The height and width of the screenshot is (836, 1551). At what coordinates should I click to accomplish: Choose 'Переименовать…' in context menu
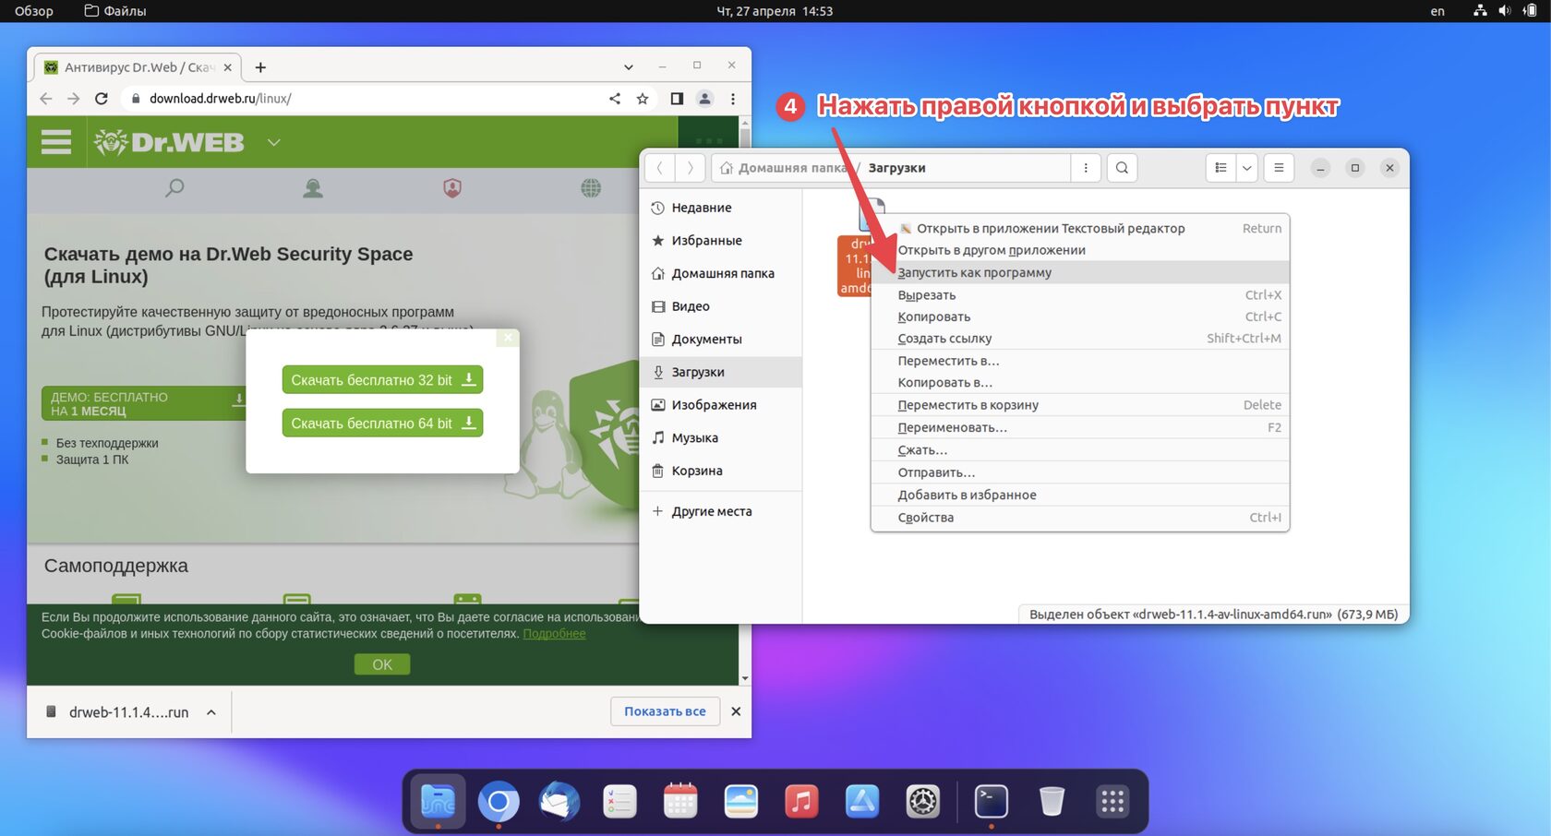(x=1080, y=427)
